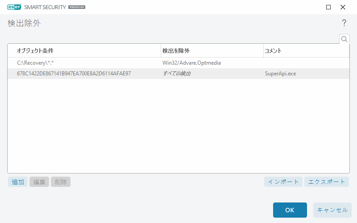This screenshot has height=223, width=357.
Task: Close the ESET window
Action: tap(343, 7)
